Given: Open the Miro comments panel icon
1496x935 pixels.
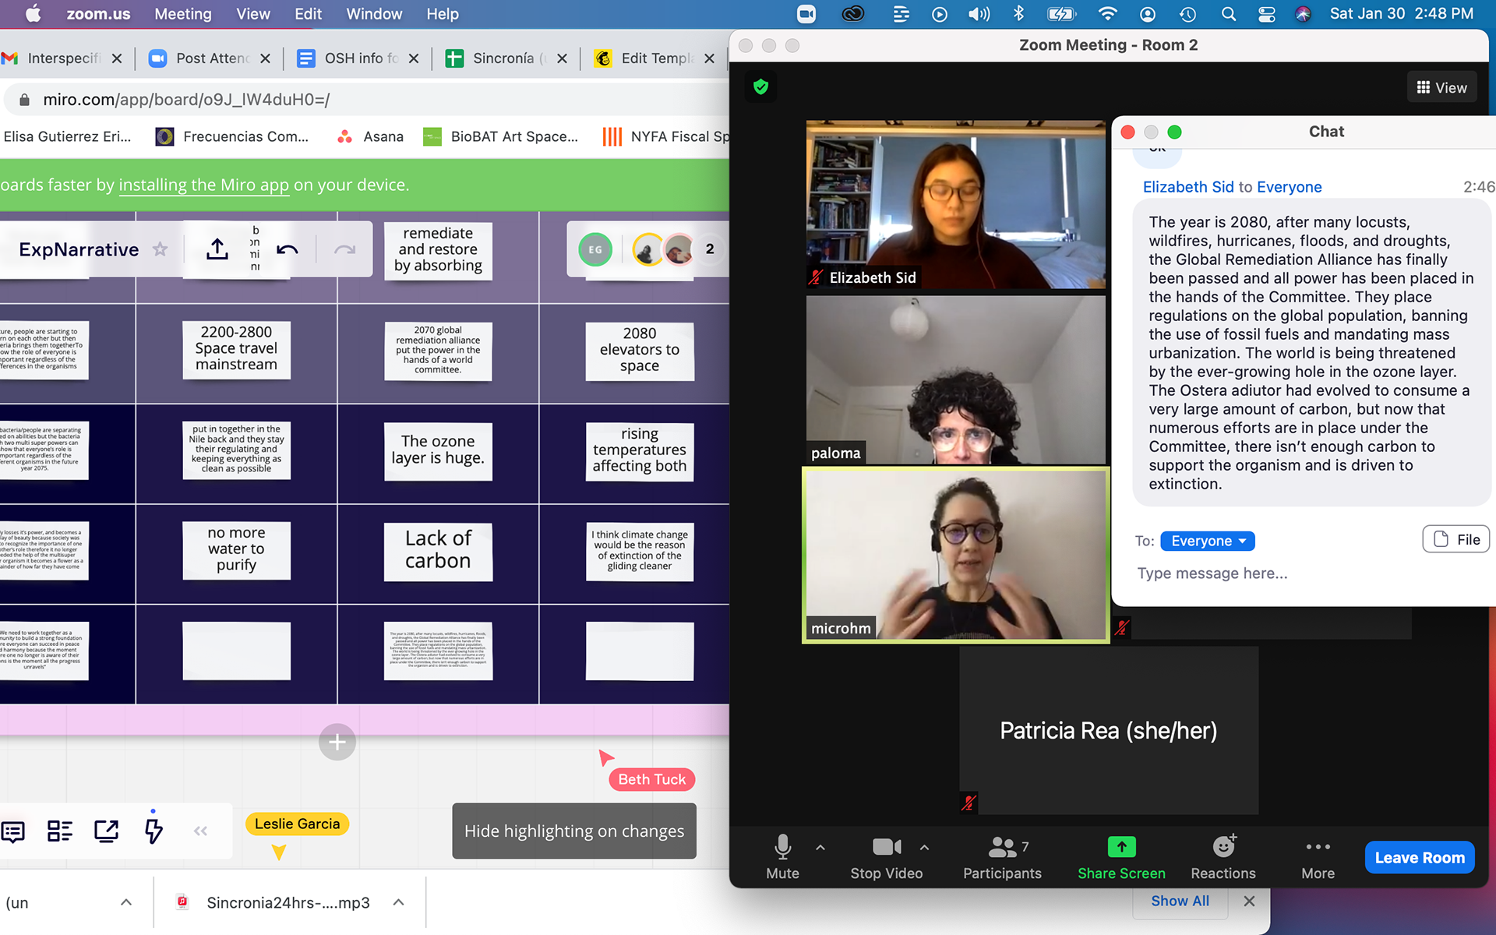Looking at the screenshot, I should click(13, 831).
